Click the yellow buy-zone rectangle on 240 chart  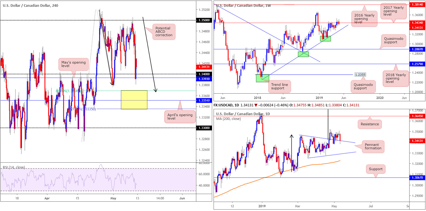click(134, 100)
